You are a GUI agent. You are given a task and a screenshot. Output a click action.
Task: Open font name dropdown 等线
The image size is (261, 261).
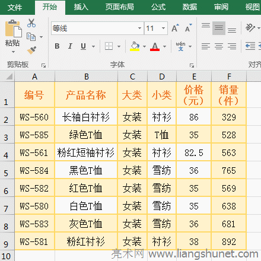(139, 28)
